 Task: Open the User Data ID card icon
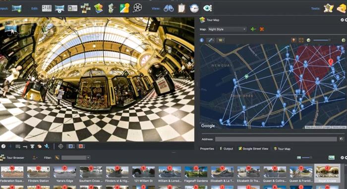[72, 8]
